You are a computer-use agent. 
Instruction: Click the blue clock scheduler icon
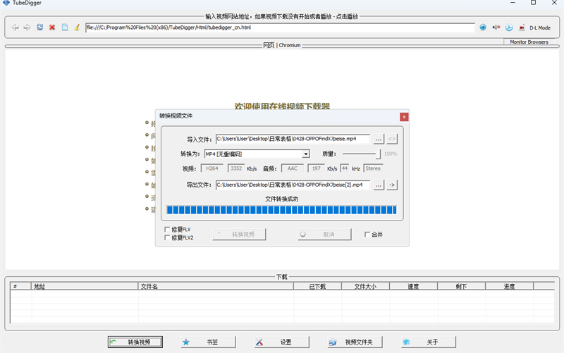tap(508, 27)
